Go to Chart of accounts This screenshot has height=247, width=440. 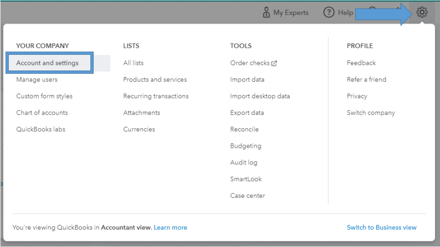pos(42,113)
